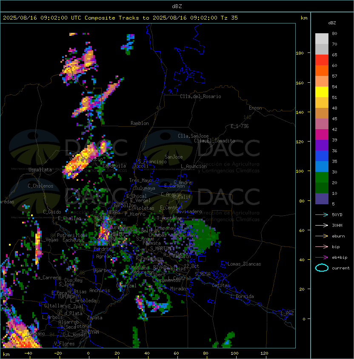Click the 'Encon' map label
This screenshot has height=359, width=354.
point(255,108)
